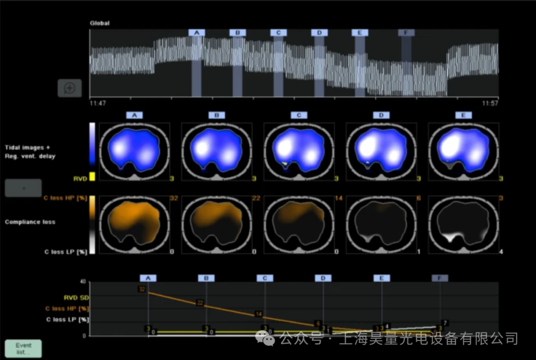
Task: Select the C loss HP orange gradient scale
Action: click(92, 208)
